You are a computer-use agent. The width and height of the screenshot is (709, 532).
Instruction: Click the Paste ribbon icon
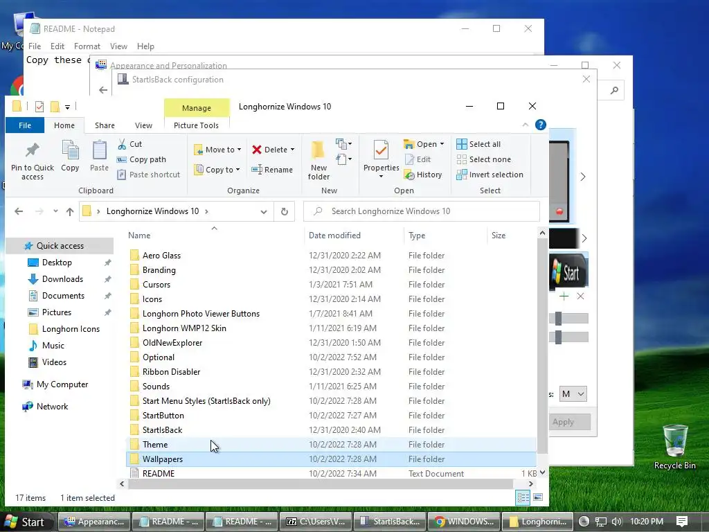99,150
